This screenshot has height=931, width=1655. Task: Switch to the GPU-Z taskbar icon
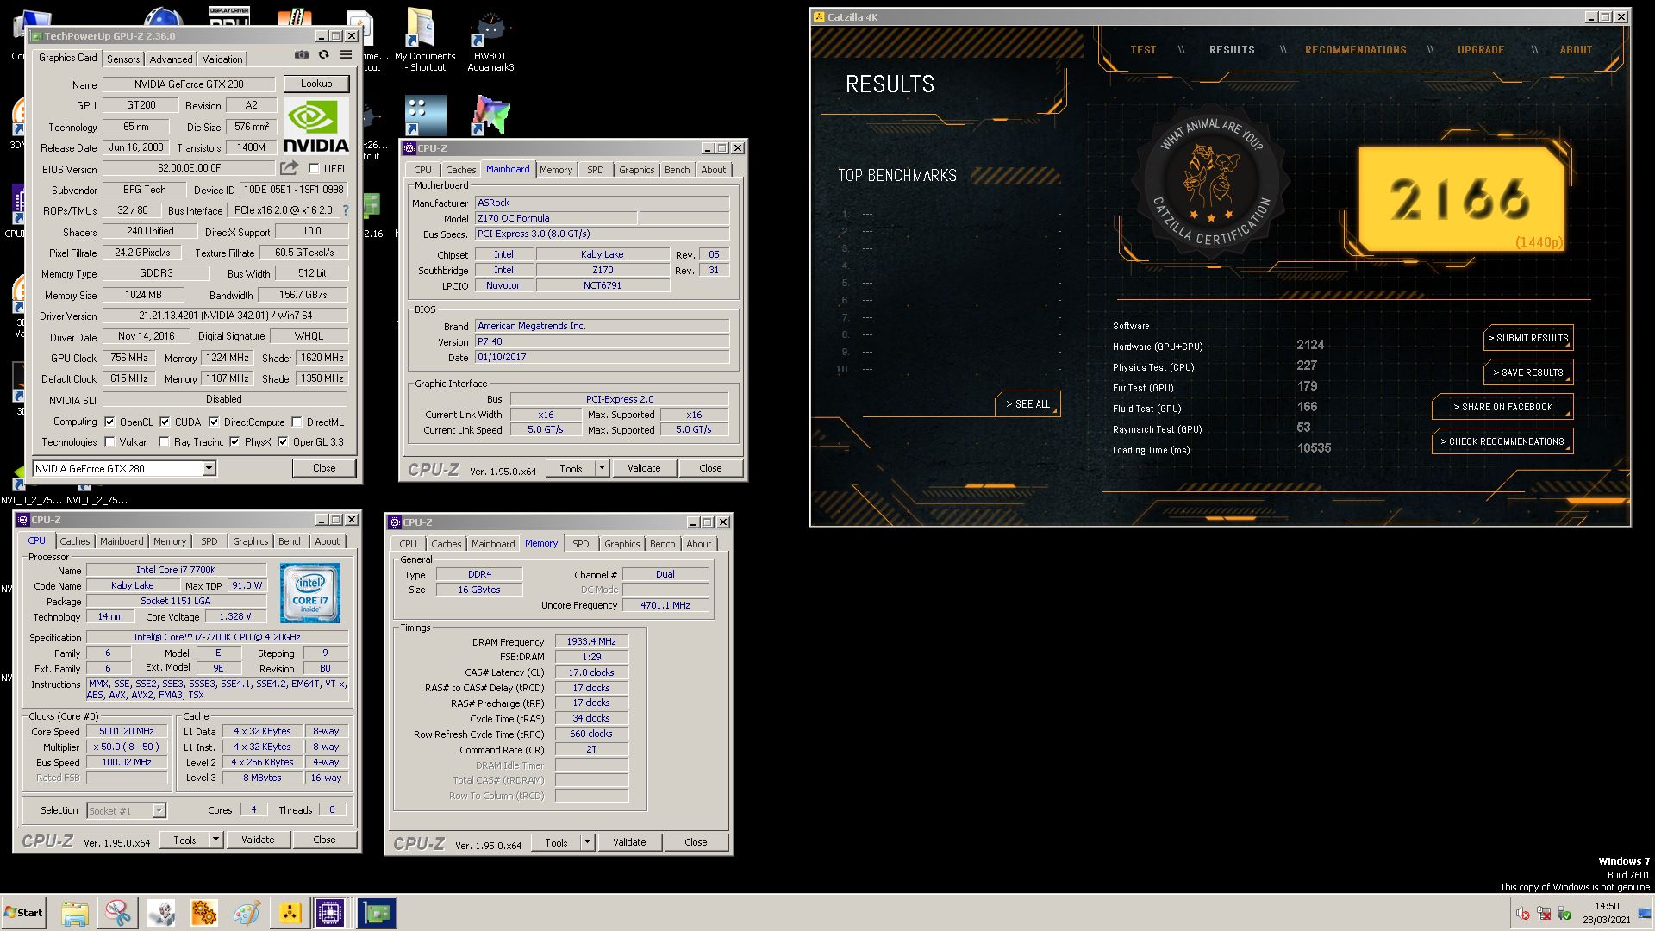(x=377, y=913)
